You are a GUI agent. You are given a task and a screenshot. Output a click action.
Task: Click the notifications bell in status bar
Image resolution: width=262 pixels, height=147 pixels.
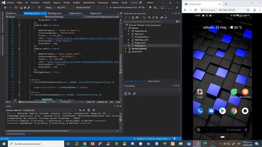[x=174, y=138]
